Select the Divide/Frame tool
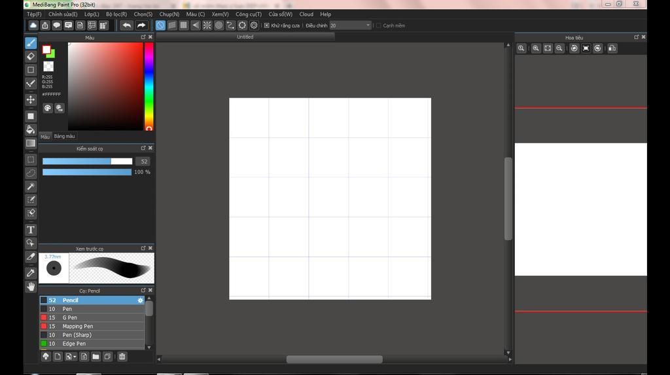670x375 pixels. [31, 257]
